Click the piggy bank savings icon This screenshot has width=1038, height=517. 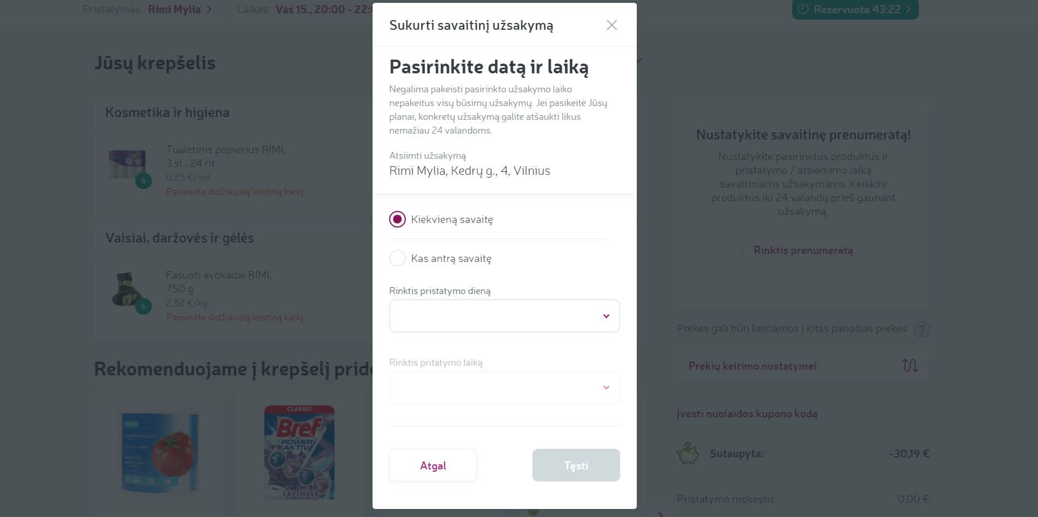point(688,454)
